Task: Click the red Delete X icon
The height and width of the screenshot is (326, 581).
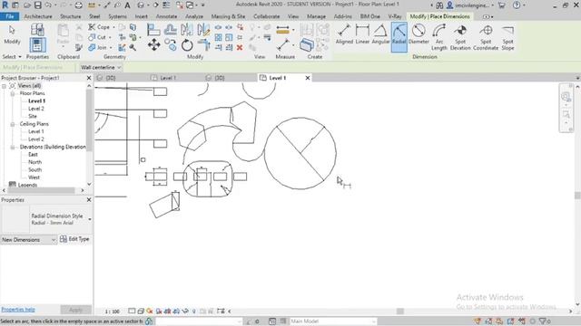Action: (240, 47)
